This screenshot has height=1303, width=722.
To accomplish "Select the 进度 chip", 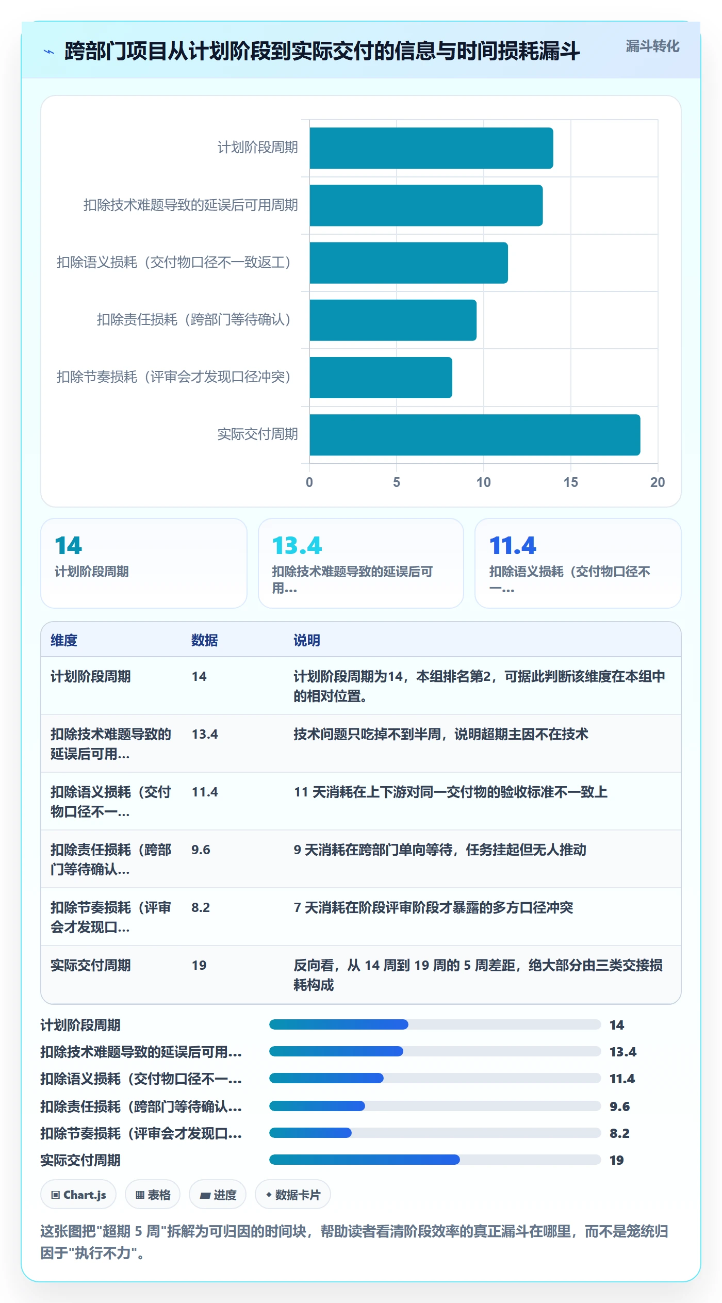I will click(x=218, y=1194).
